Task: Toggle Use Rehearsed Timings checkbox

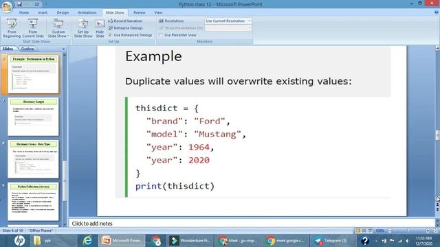Action: coord(110,35)
